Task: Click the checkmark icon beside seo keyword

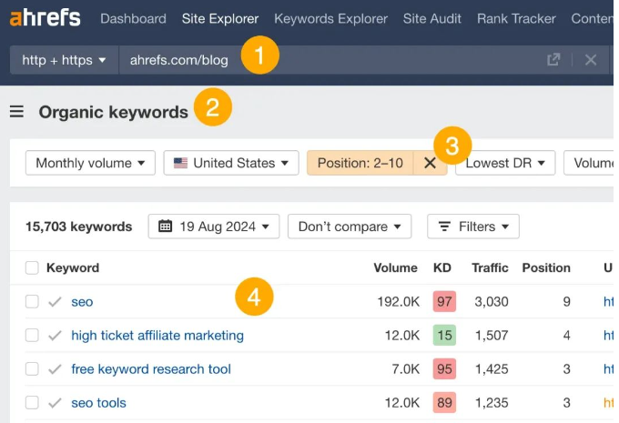Action: (x=55, y=302)
